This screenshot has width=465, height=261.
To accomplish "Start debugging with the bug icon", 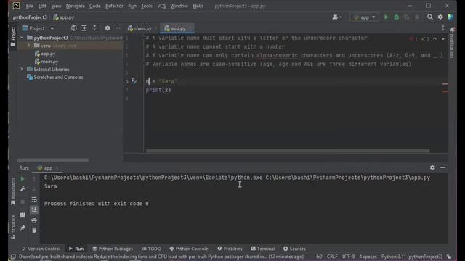I will [x=397, y=17].
